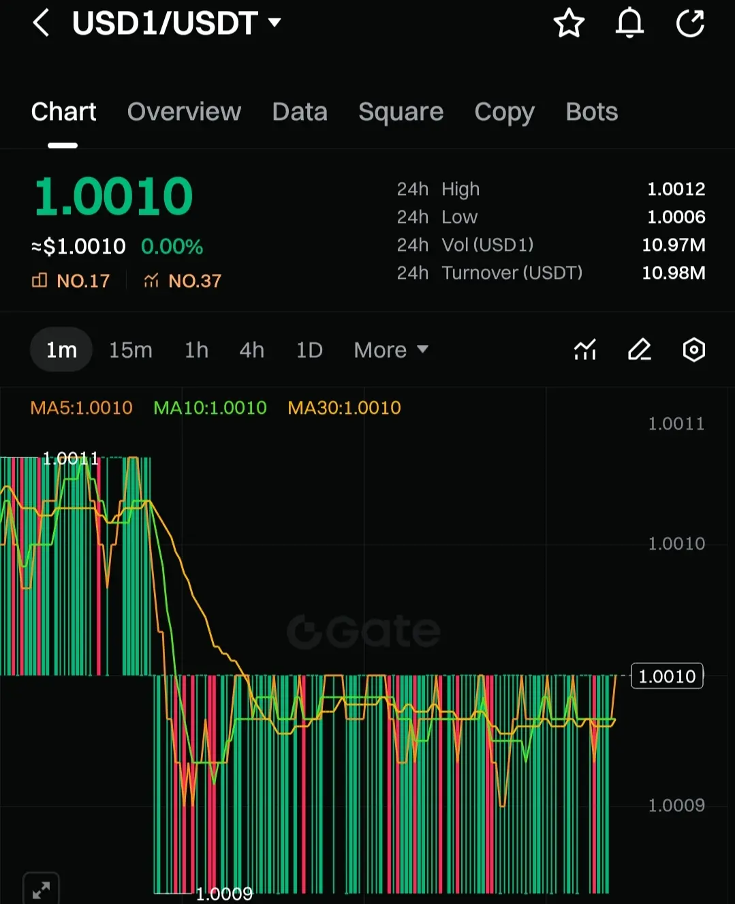Add USD1/USDT to favorites with star

(568, 23)
